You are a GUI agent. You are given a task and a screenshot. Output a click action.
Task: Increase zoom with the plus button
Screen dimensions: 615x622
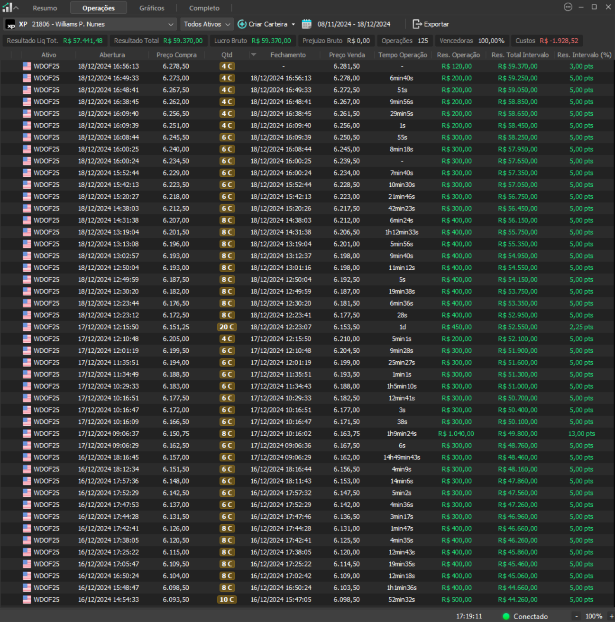coord(611,616)
